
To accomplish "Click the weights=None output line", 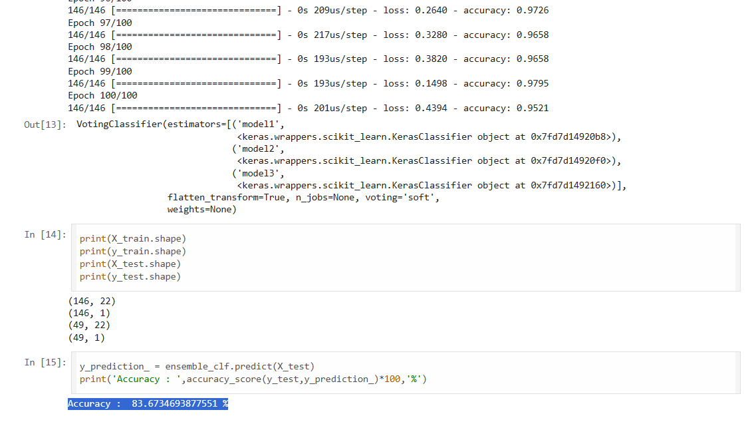I will click(x=201, y=210).
